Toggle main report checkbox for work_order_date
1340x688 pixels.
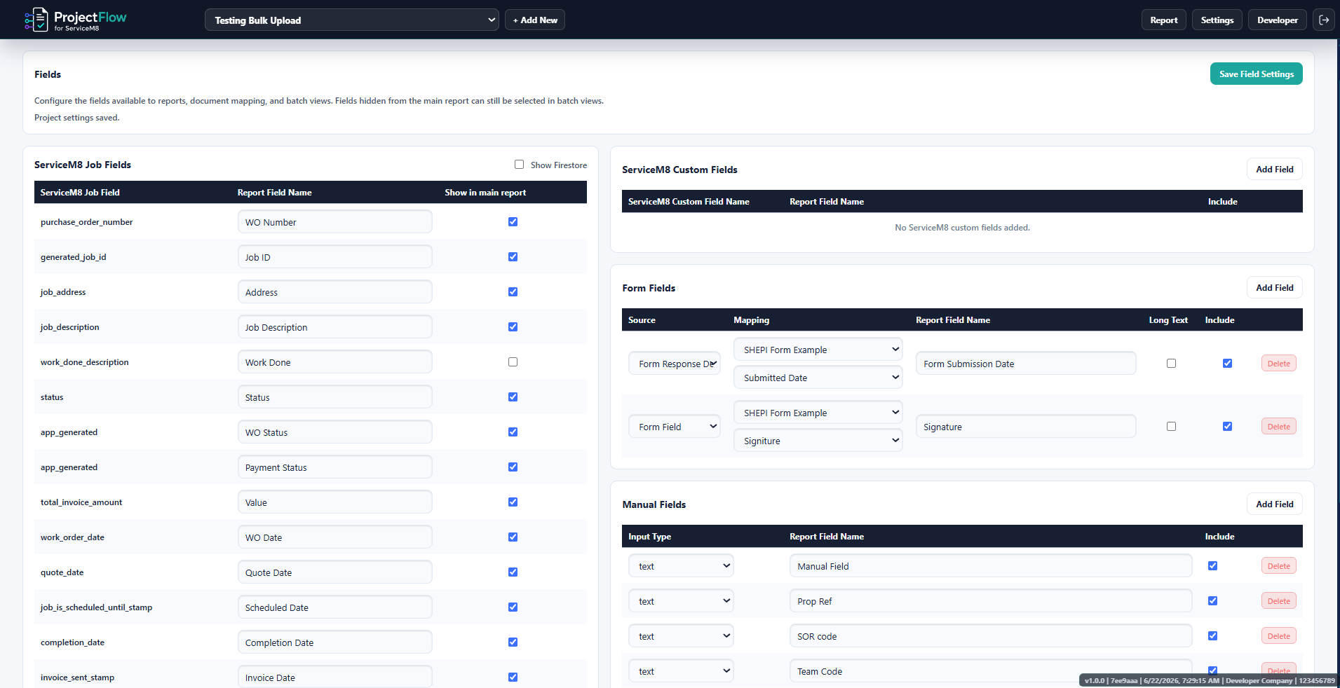513,537
